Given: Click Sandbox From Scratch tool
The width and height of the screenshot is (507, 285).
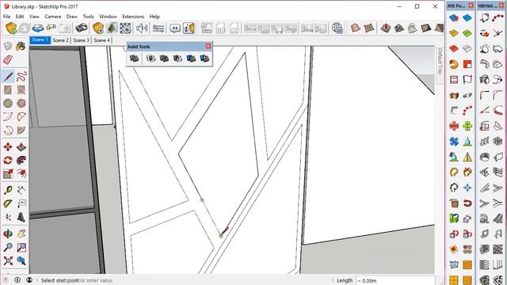Looking at the screenshot, I should (369, 28).
